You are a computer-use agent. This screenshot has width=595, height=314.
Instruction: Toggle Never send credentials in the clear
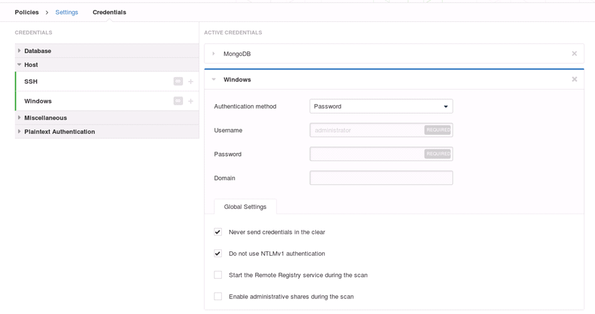(x=218, y=232)
